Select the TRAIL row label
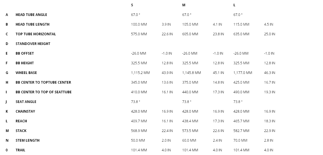The image size is (323, 155). (x=20, y=150)
